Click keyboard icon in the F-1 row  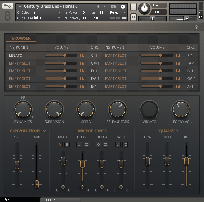pyautogui.click(x=178, y=56)
